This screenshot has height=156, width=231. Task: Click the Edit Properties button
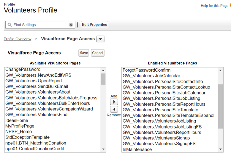pos(94,25)
